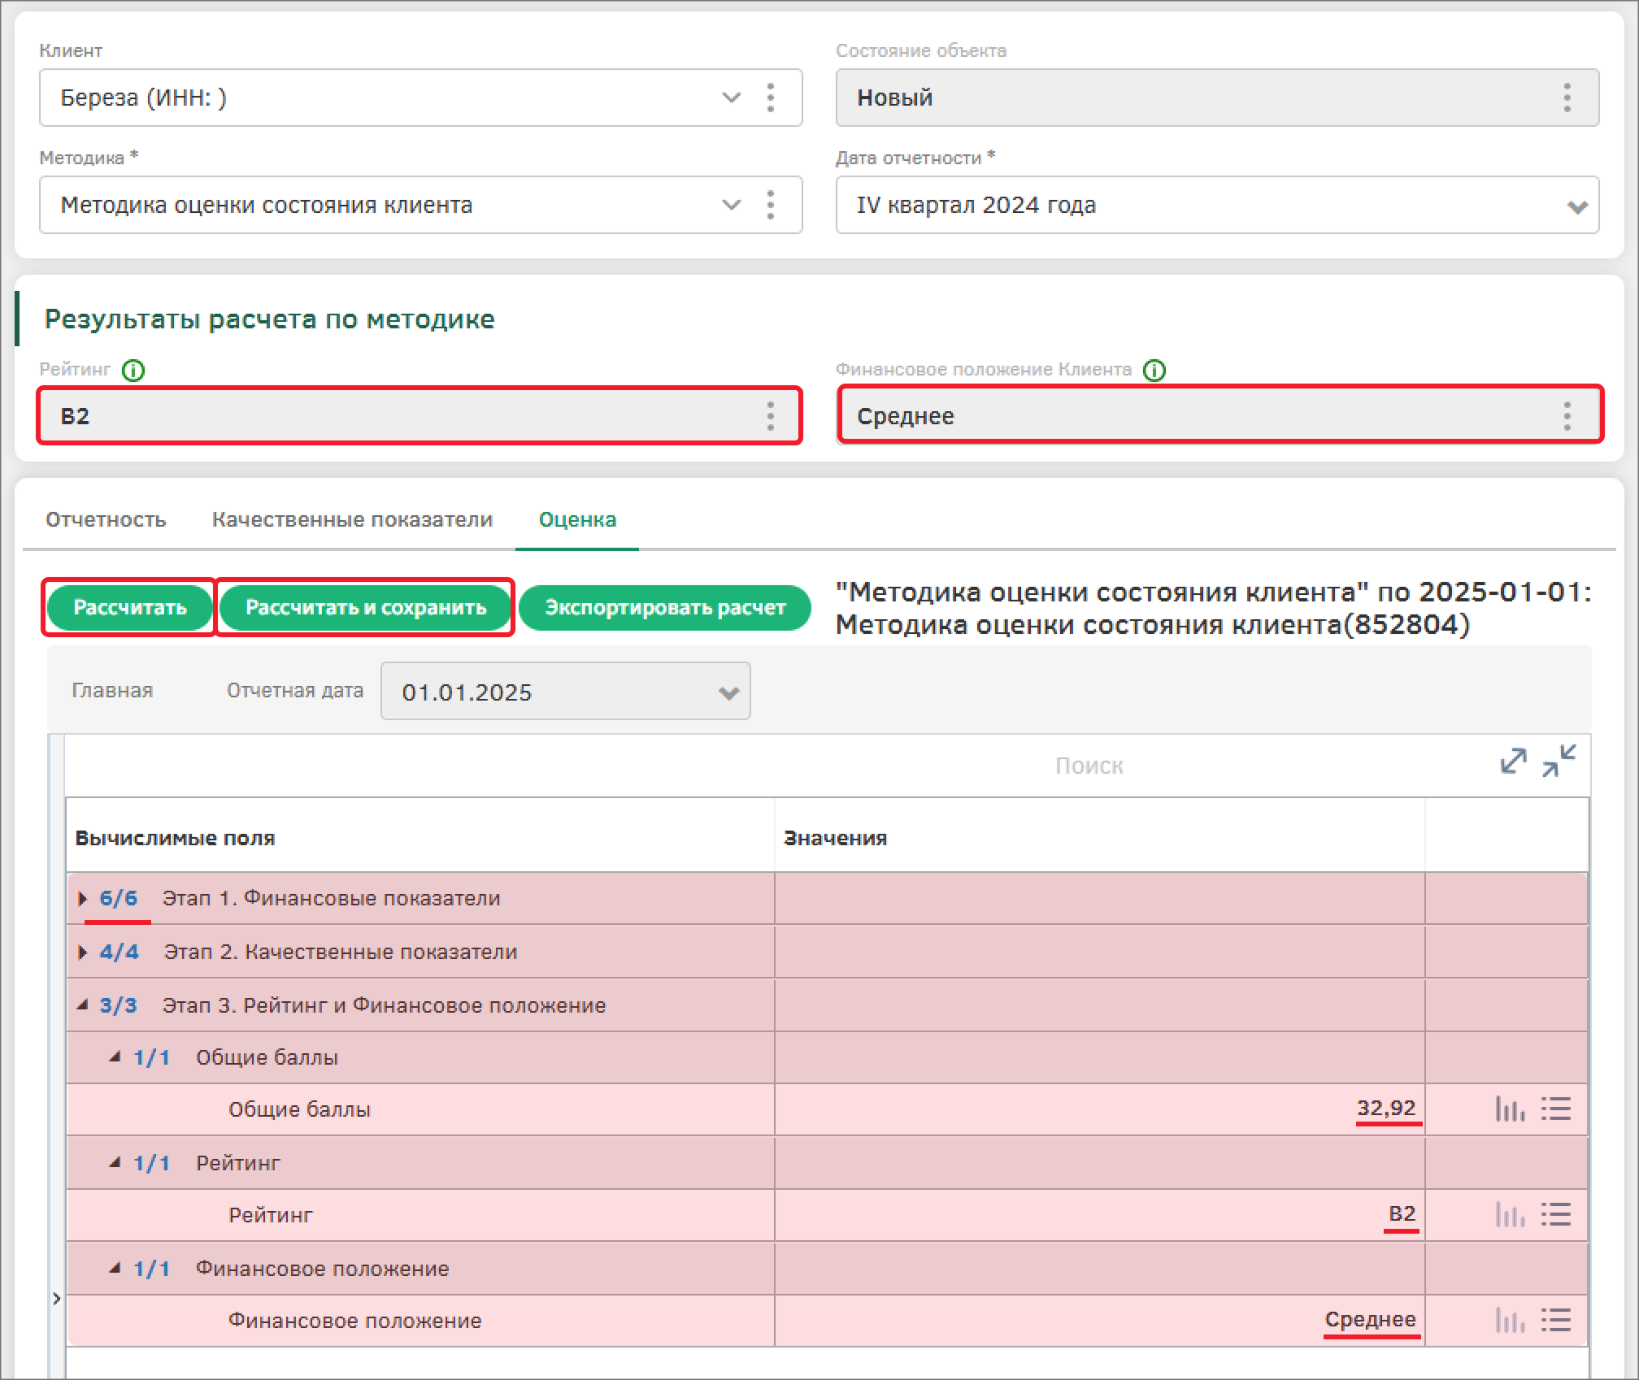This screenshot has height=1380, width=1639.
Task: Open the chart icon in the Общие баллы 32,92 row
Action: [1510, 1109]
